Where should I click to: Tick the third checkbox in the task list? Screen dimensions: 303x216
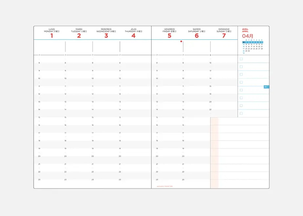[x=241, y=74]
